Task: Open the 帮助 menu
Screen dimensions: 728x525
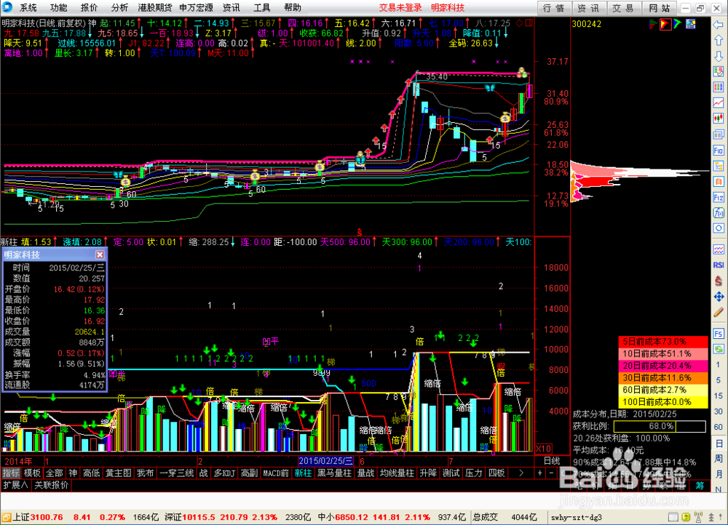Action: [x=292, y=7]
